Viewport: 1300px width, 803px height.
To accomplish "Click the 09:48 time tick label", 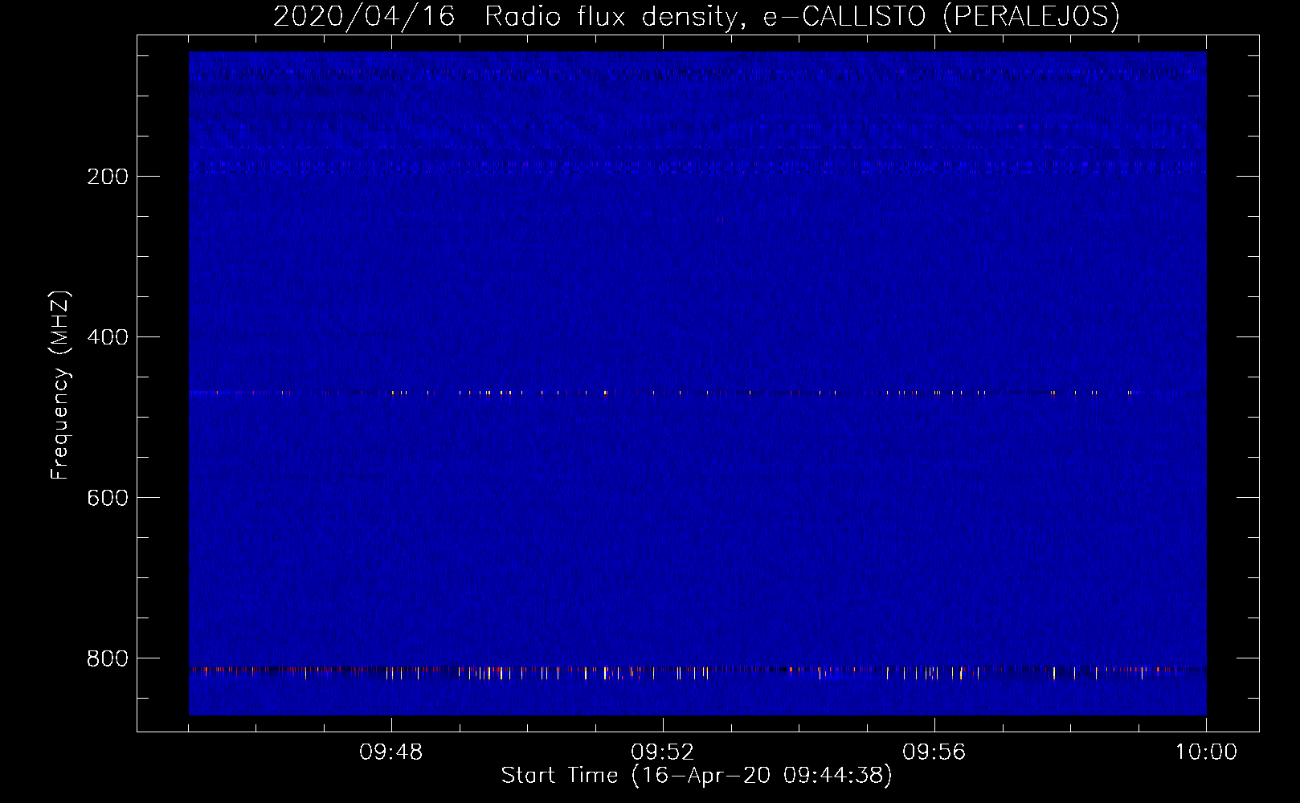I will click(x=391, y=752).
